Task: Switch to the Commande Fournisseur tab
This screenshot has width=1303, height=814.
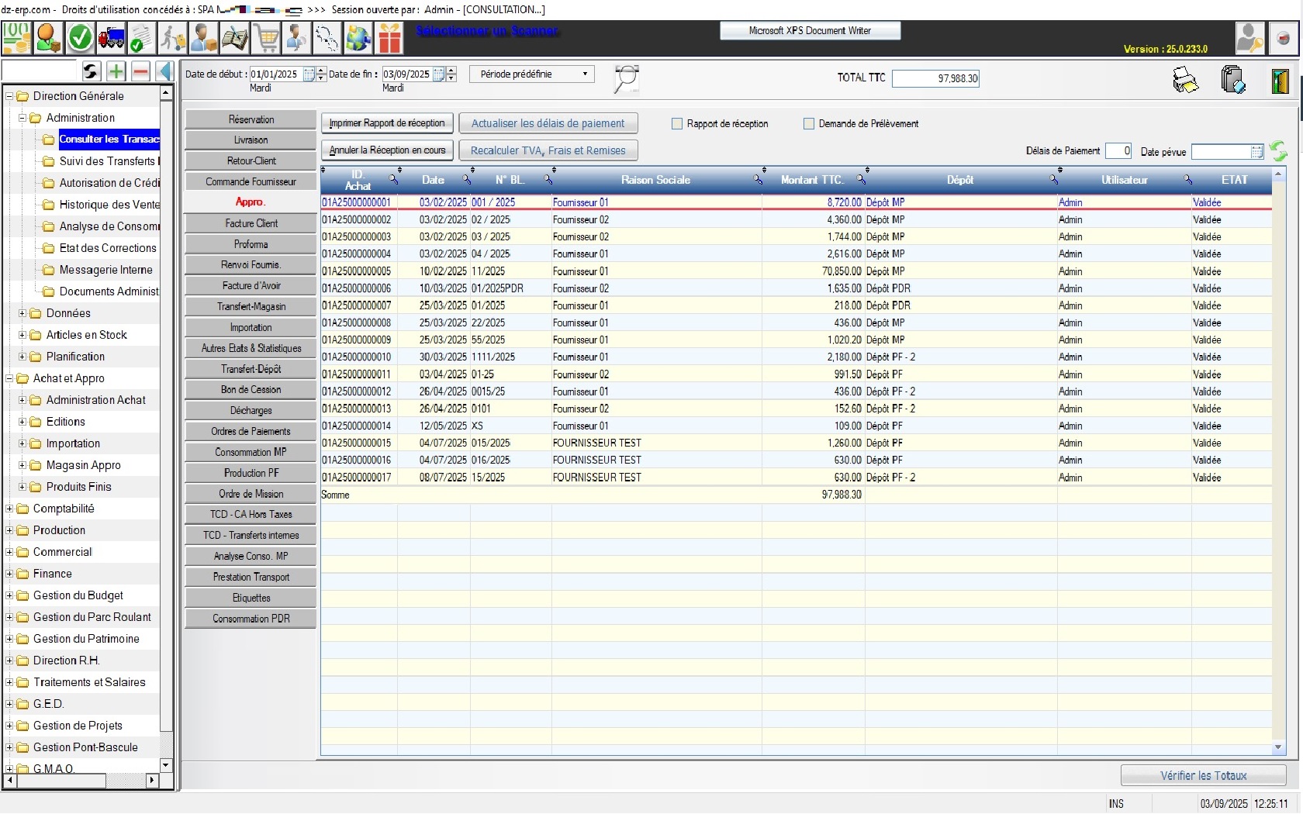Action: coord(251,181)
